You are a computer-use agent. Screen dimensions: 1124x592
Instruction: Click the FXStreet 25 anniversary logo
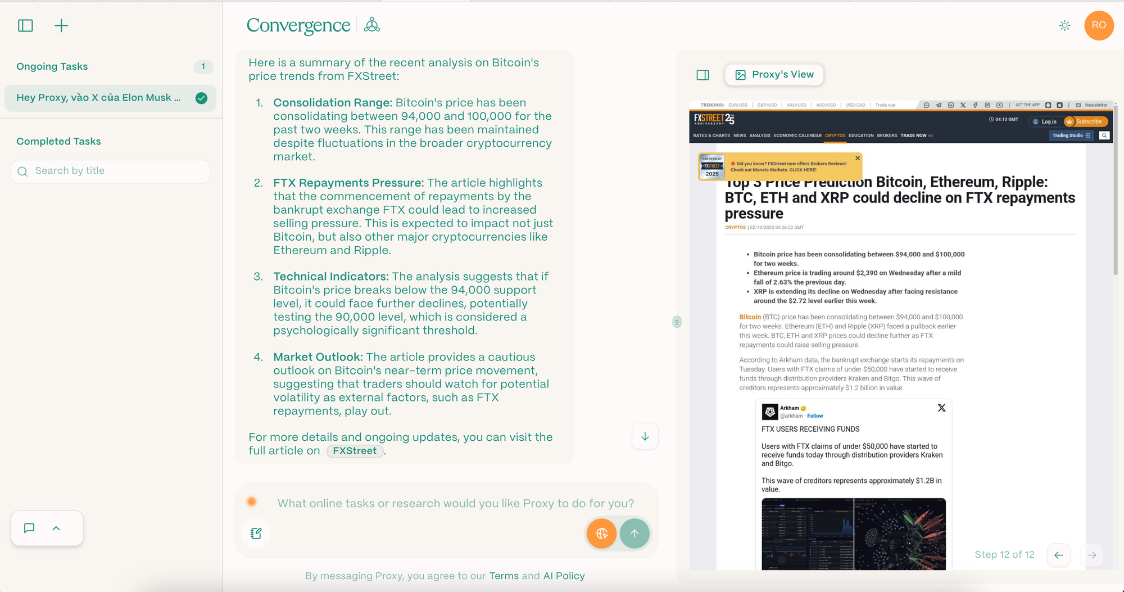click(x=714, y=119)
